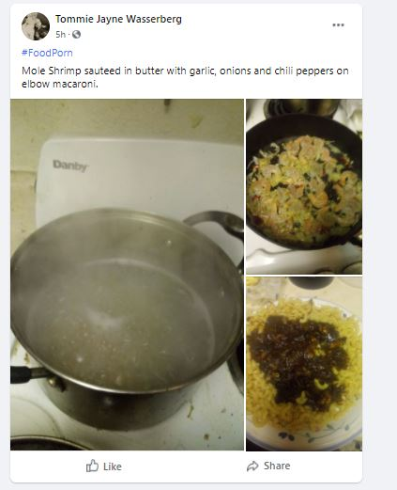Viewport: 397px width, 490px height.
Task: Click the post caption about Mole Shrimp
Action: click(x=185, y=77)
